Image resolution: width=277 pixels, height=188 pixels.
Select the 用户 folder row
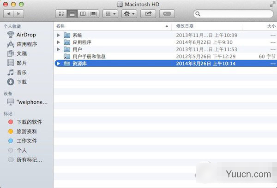point(166,49)
